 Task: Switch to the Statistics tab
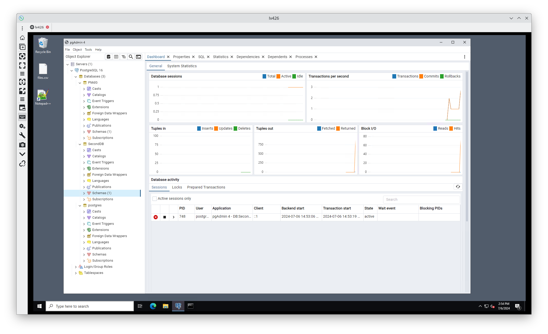tap(221, 57)
